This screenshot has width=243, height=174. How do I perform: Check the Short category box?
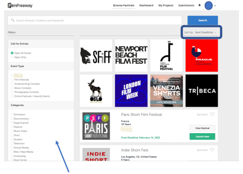pyautogui.click(x=12, y=135)
